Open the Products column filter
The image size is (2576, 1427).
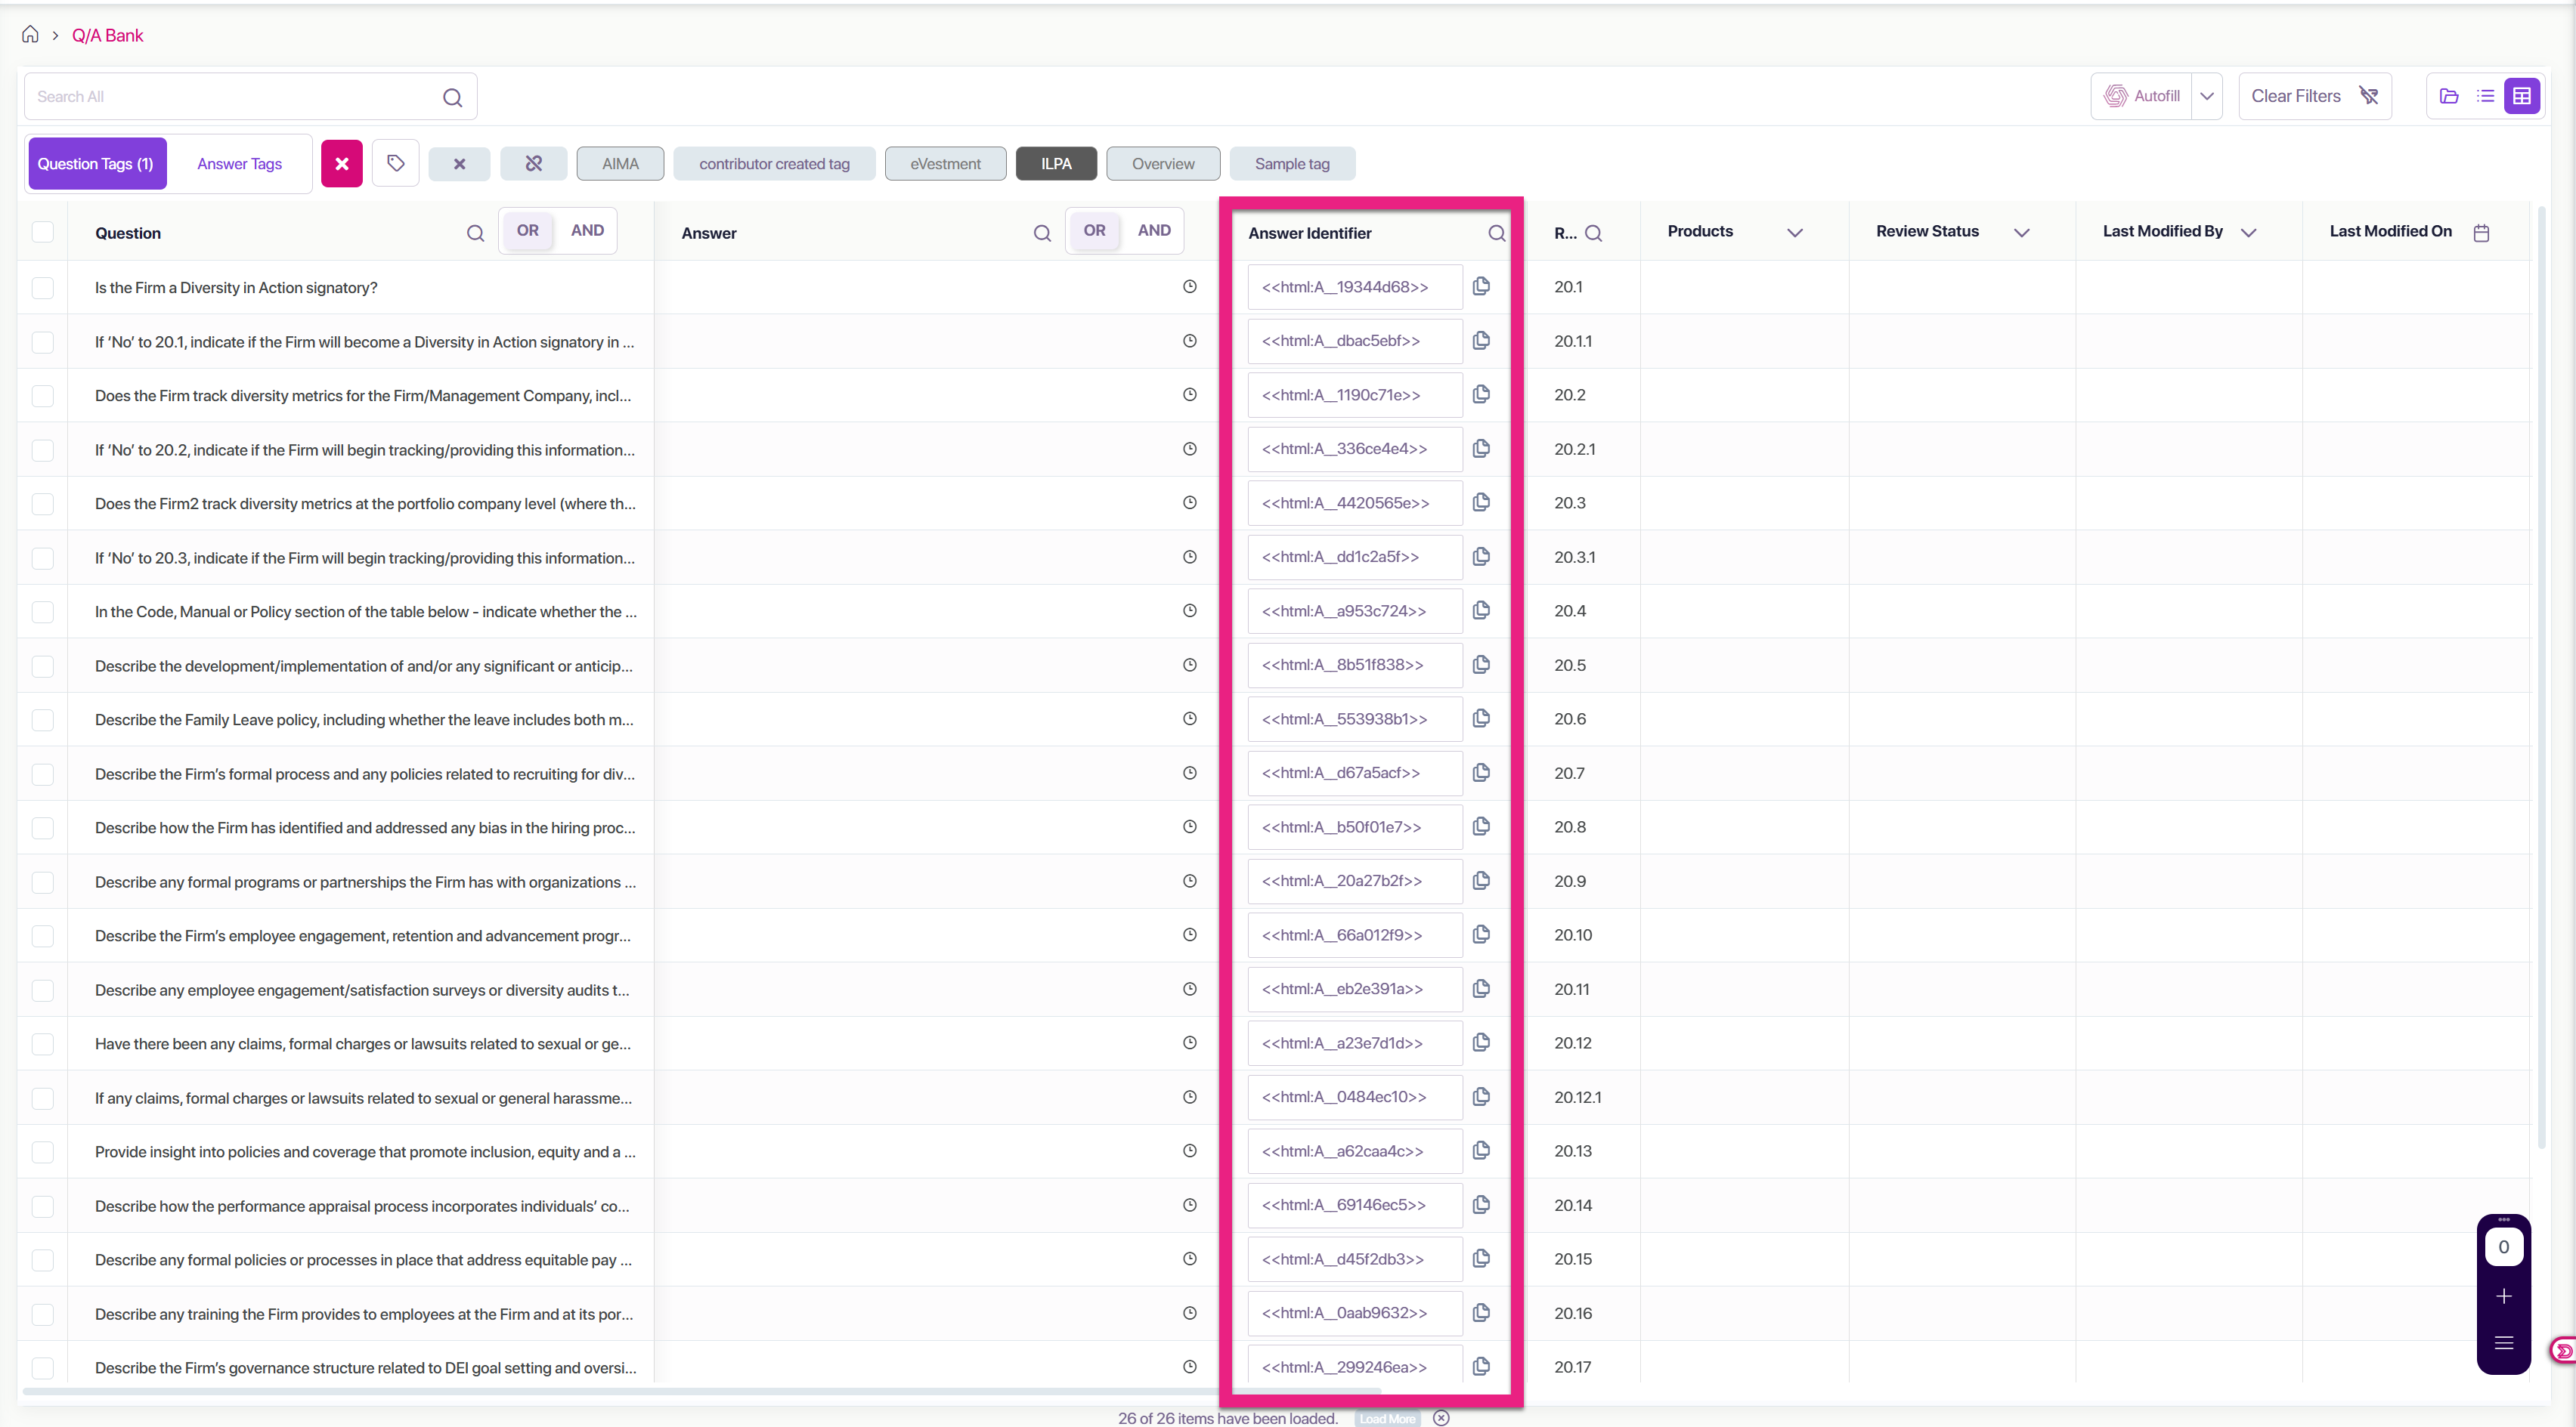click(x=1795, y=233)
